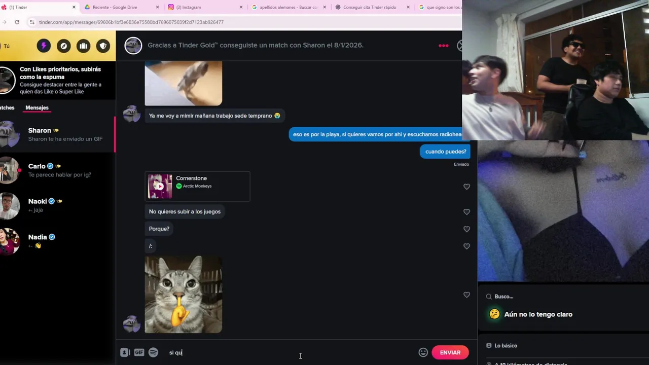Open the Nadia conversation
Screen dimensions: 649x365
58,241
